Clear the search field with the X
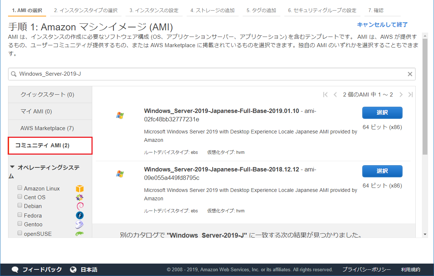Image resolution: width=434 pixels, height=276 pixels. coord(410,74)
